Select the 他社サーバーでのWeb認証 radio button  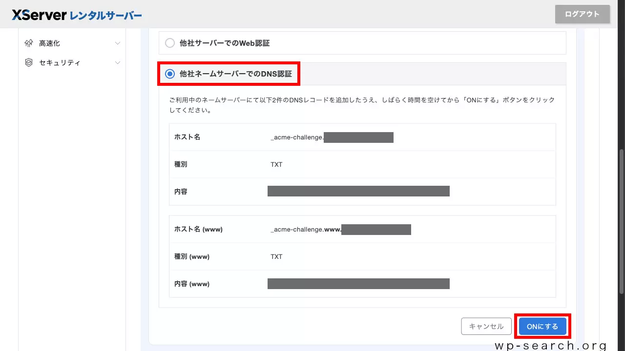pos(170,43)
